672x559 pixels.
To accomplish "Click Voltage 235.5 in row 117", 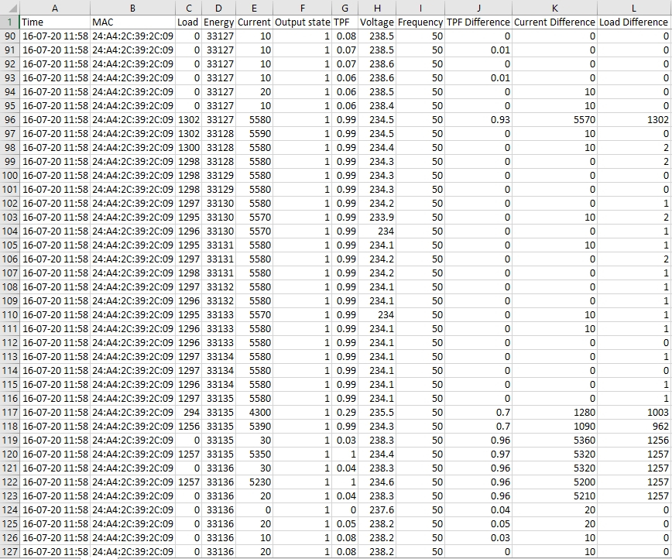I will [x=377, y=412].
